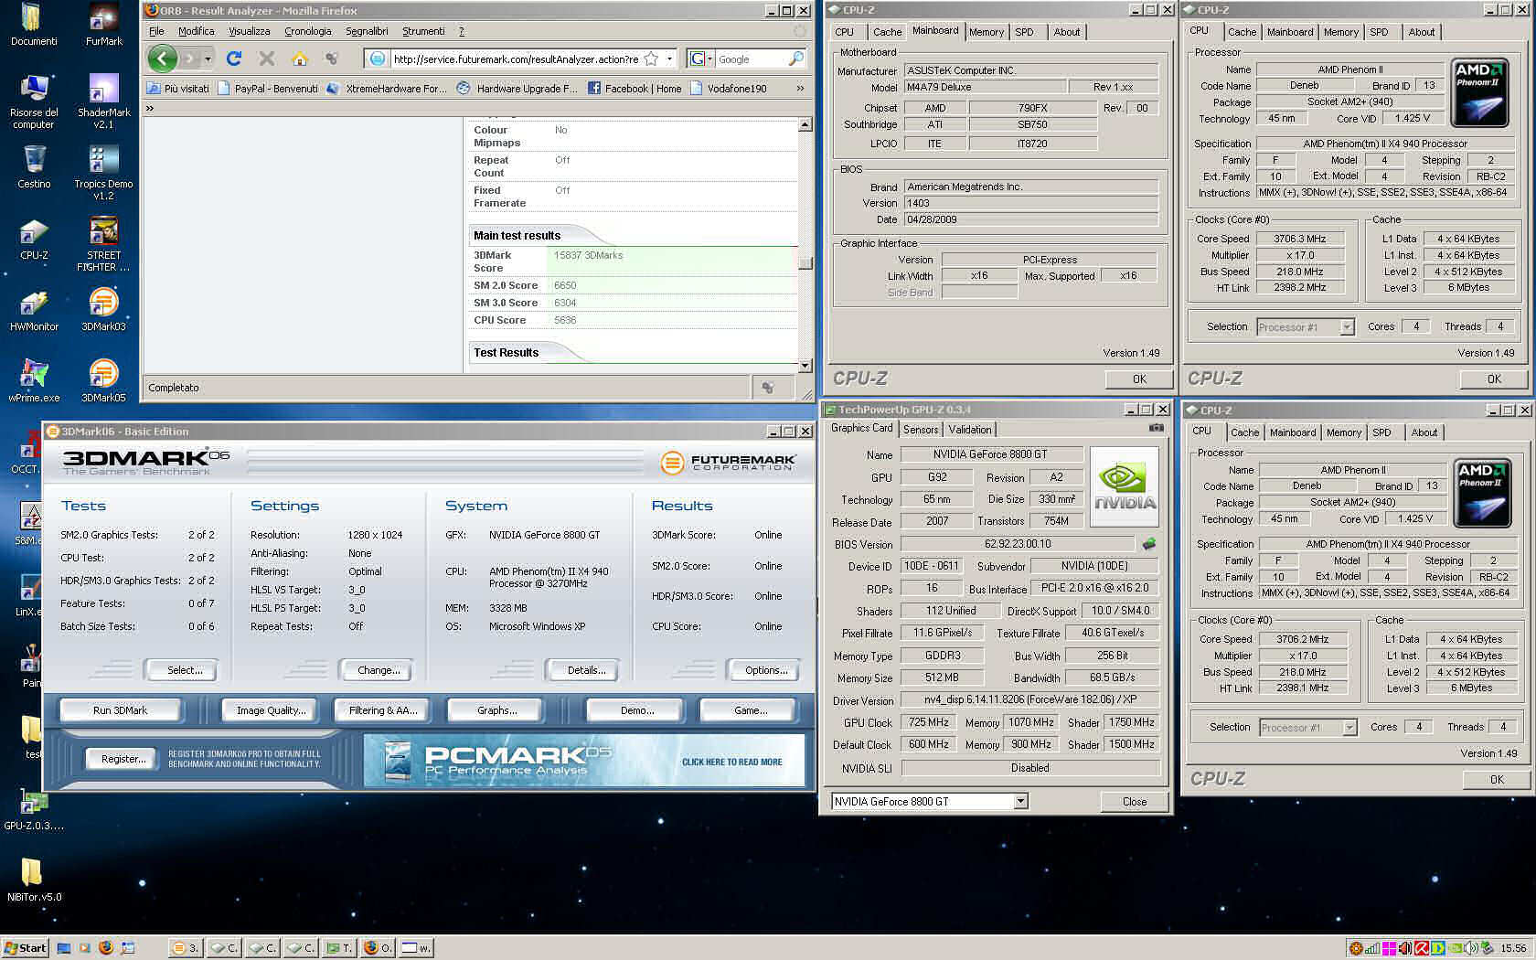Click Firefox stop loading icon
The height and width of the screenshot is (960, 1536).
267,59
